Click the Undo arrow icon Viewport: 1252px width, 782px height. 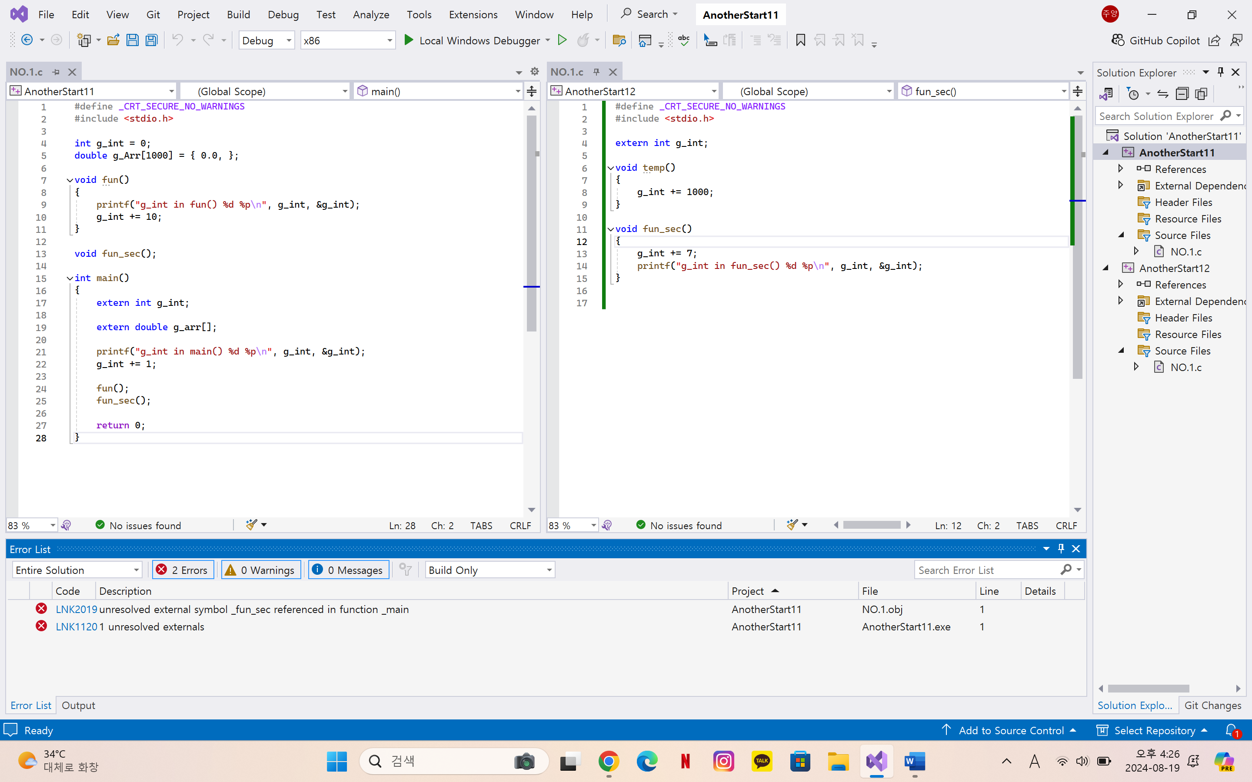[x=177, y=40]
